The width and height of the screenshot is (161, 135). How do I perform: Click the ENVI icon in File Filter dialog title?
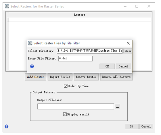click(30, 43)
